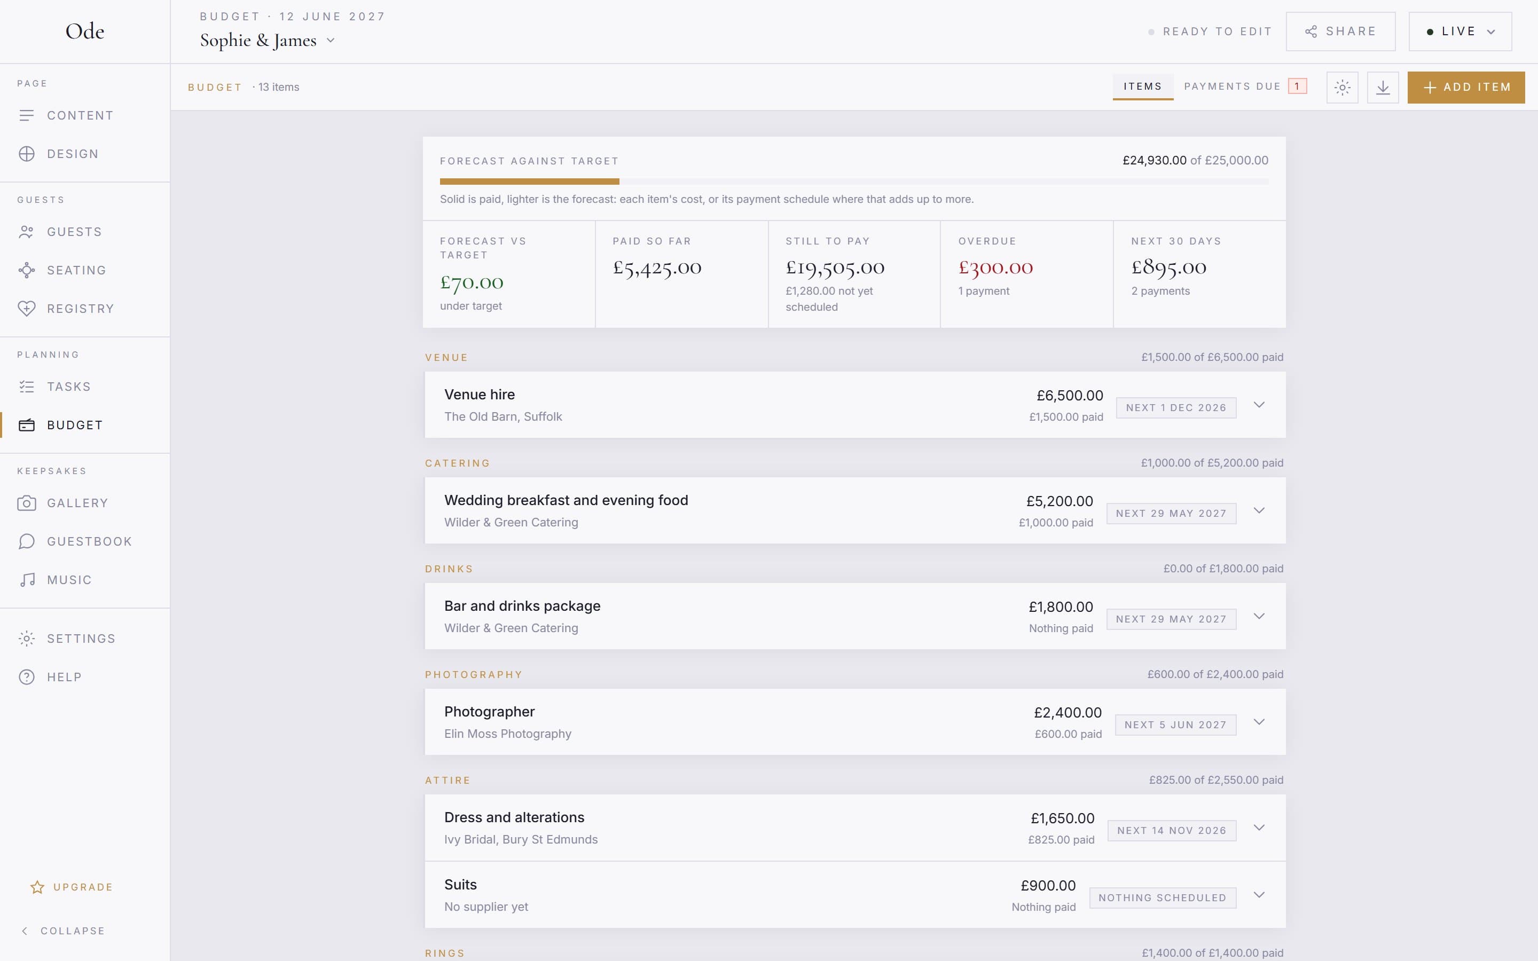Click "£1,500.00 of £6,500.00 paid" Venue summary
The height and width of the screenshot is (961, 1538).
pos(1212,357)
